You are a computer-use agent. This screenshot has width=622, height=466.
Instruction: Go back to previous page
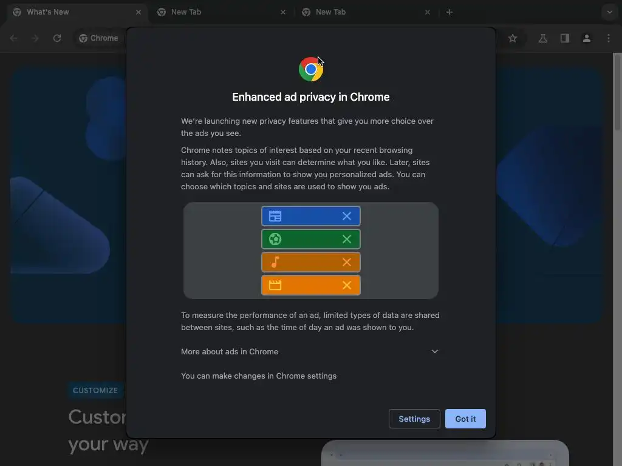[x=13, y=38]
